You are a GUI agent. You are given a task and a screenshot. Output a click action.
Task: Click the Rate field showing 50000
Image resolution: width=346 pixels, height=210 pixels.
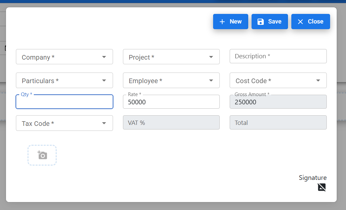coord(171,102)
